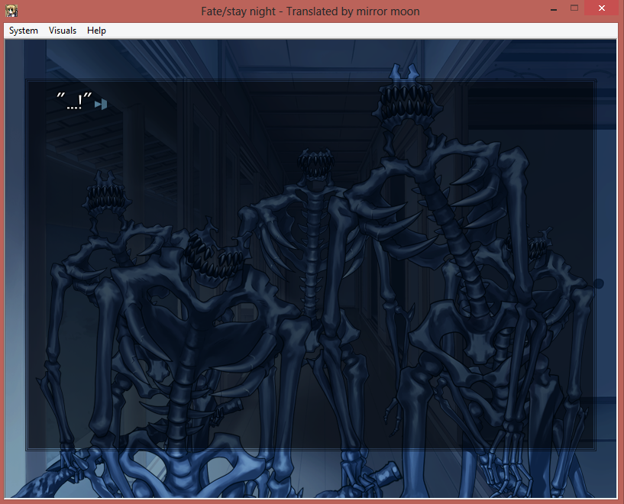This screenshot has width=624, height=504.
Task: Open the System menu
Action: coord(24,31)
